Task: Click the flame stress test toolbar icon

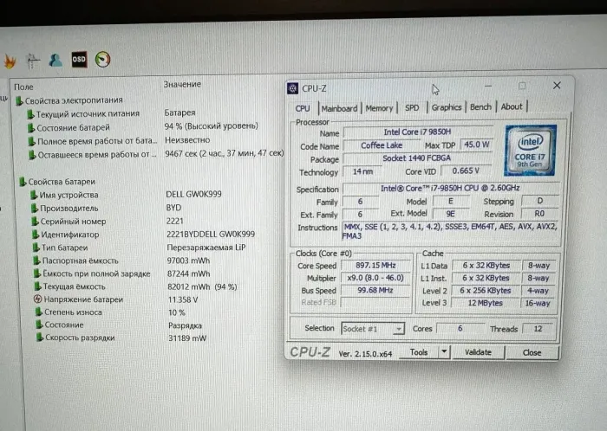Action: [x=10, y=61]
